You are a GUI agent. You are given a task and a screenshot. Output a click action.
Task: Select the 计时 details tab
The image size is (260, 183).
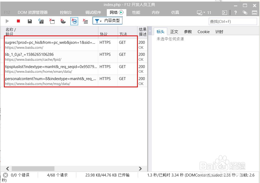[219, 32]
